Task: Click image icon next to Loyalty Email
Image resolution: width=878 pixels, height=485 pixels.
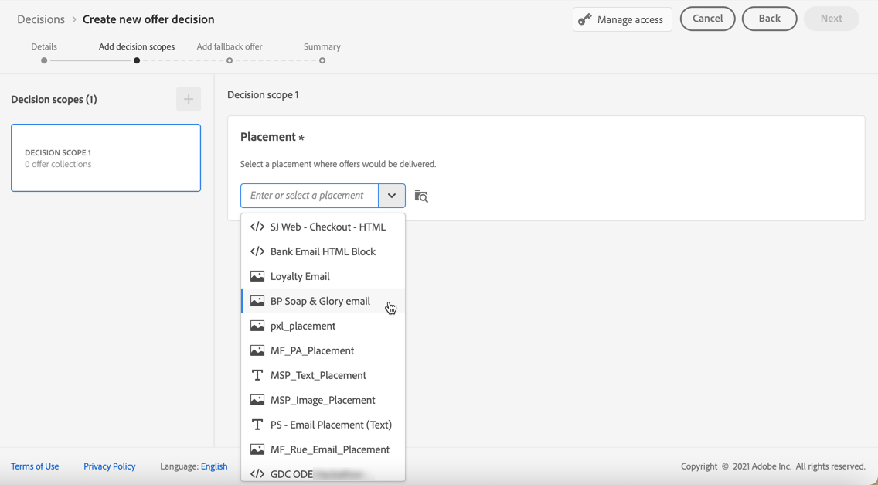Action: 257,276
